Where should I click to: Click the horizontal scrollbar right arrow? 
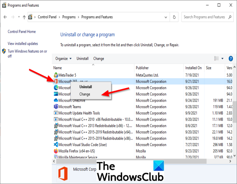coord(230,161)
